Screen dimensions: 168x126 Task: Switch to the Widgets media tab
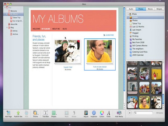tap(159, 9)
